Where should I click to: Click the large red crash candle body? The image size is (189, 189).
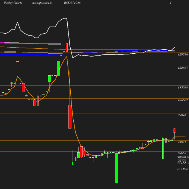click(x=70, y=116)
